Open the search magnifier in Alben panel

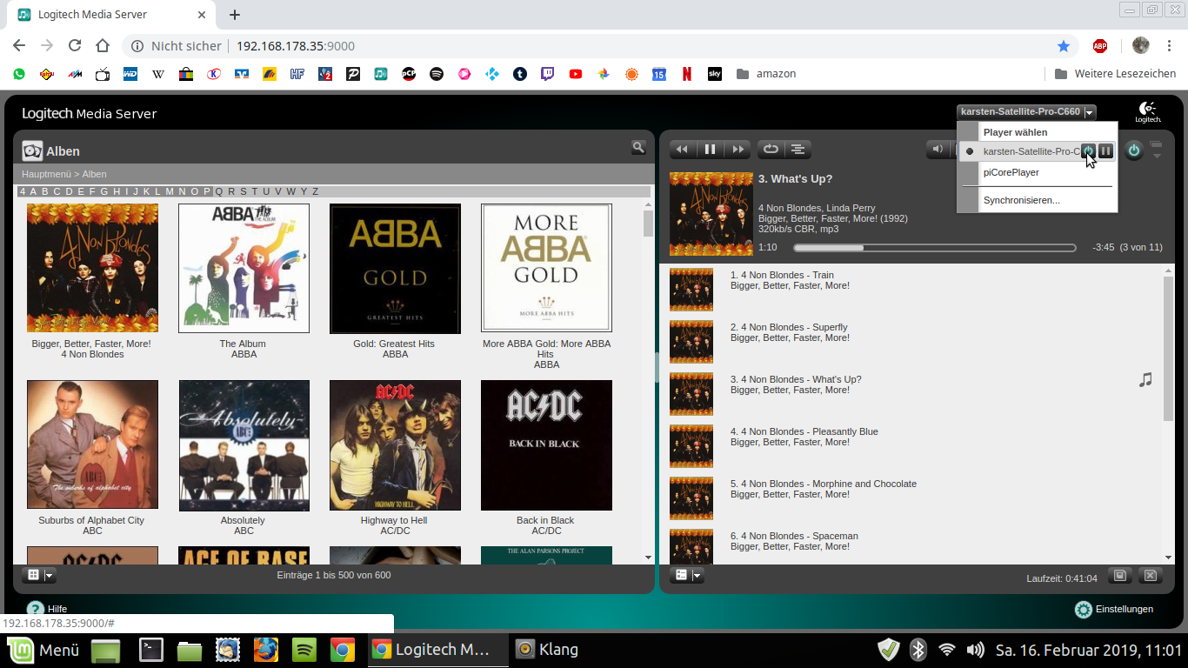(x=638, y=148)
